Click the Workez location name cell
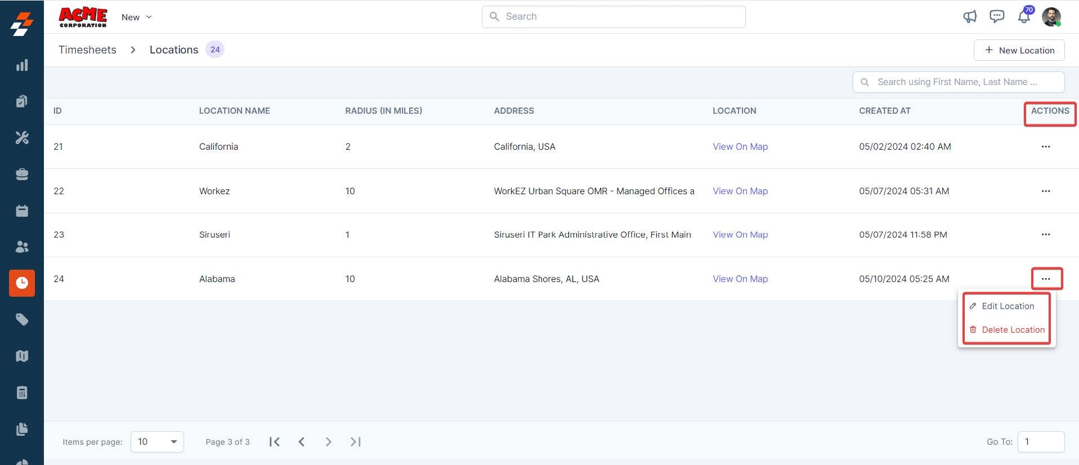 214,191
